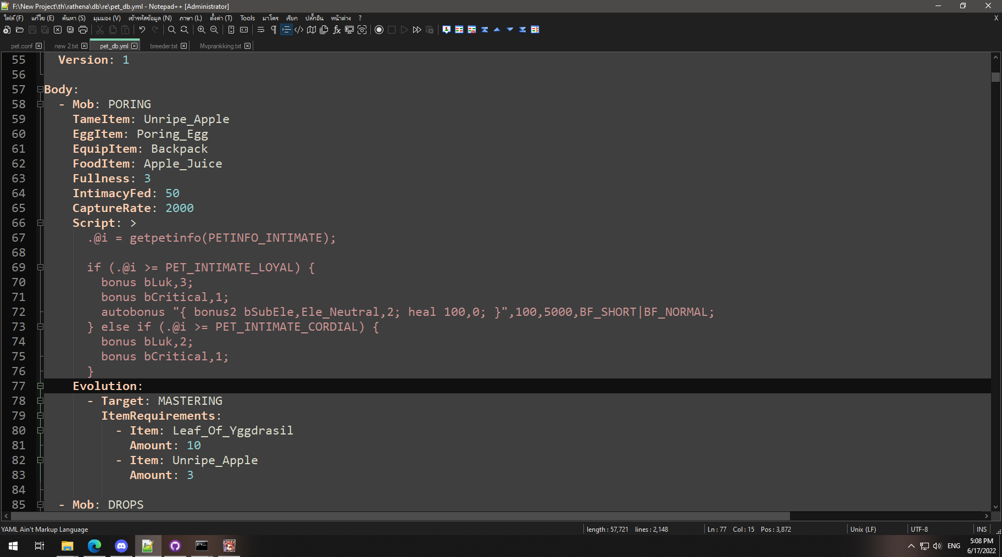1002x557 pixels.
Task: Zoom in using the toolbar icon
Action: click(x=201, y=30)
